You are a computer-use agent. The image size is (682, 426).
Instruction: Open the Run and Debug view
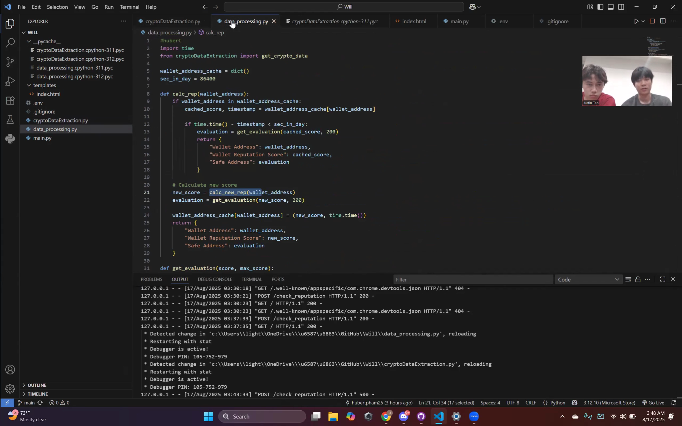(x=10, y=81)
